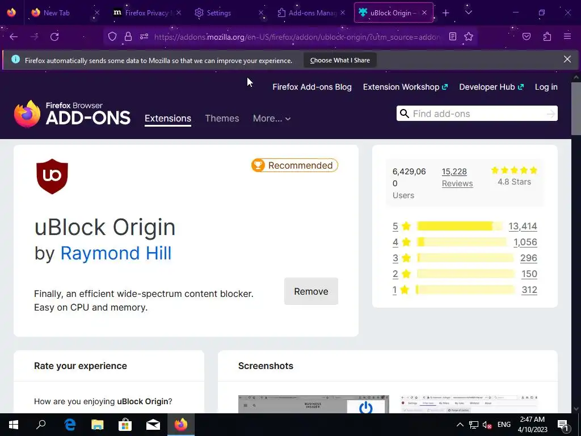This screenshot has height=436, width=581.
Task: Close the Settings tab
Action: (x=261, y=12)
